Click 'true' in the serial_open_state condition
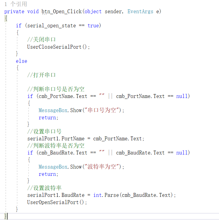 [93, 26]
